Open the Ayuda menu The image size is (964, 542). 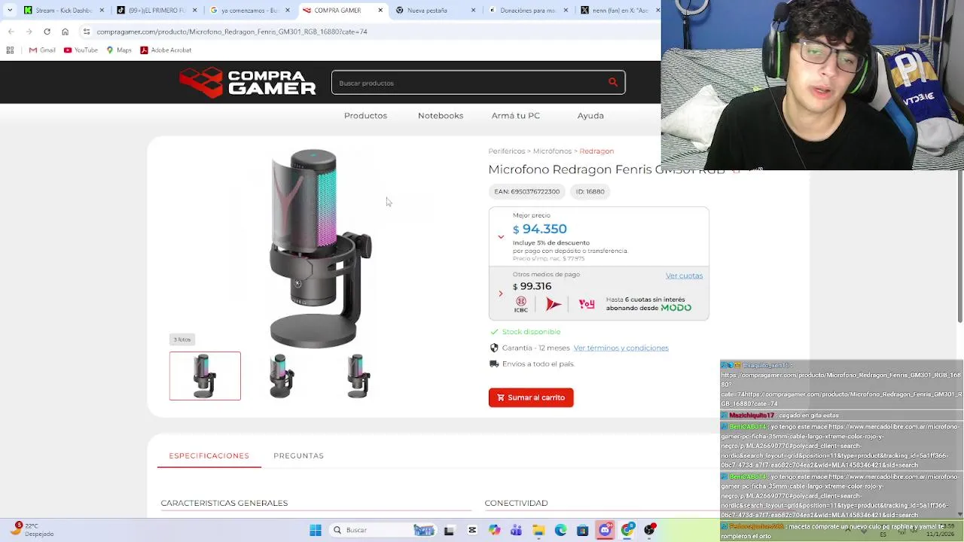(590, 116)
